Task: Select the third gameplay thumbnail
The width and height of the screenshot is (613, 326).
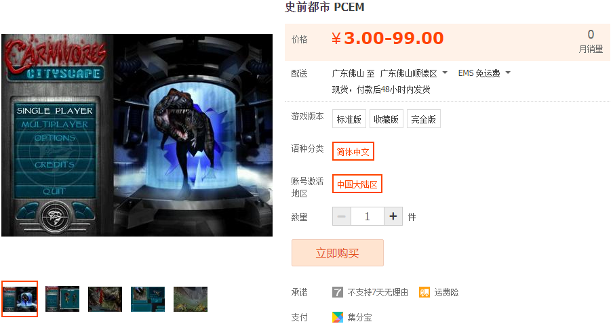Action: pos(105,299)
